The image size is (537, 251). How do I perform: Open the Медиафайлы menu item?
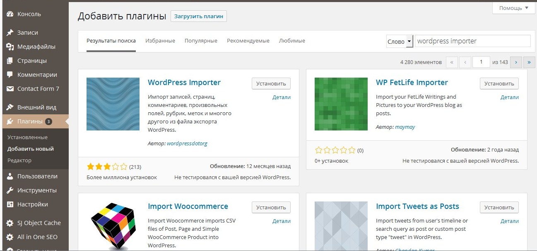pos(36,47)
